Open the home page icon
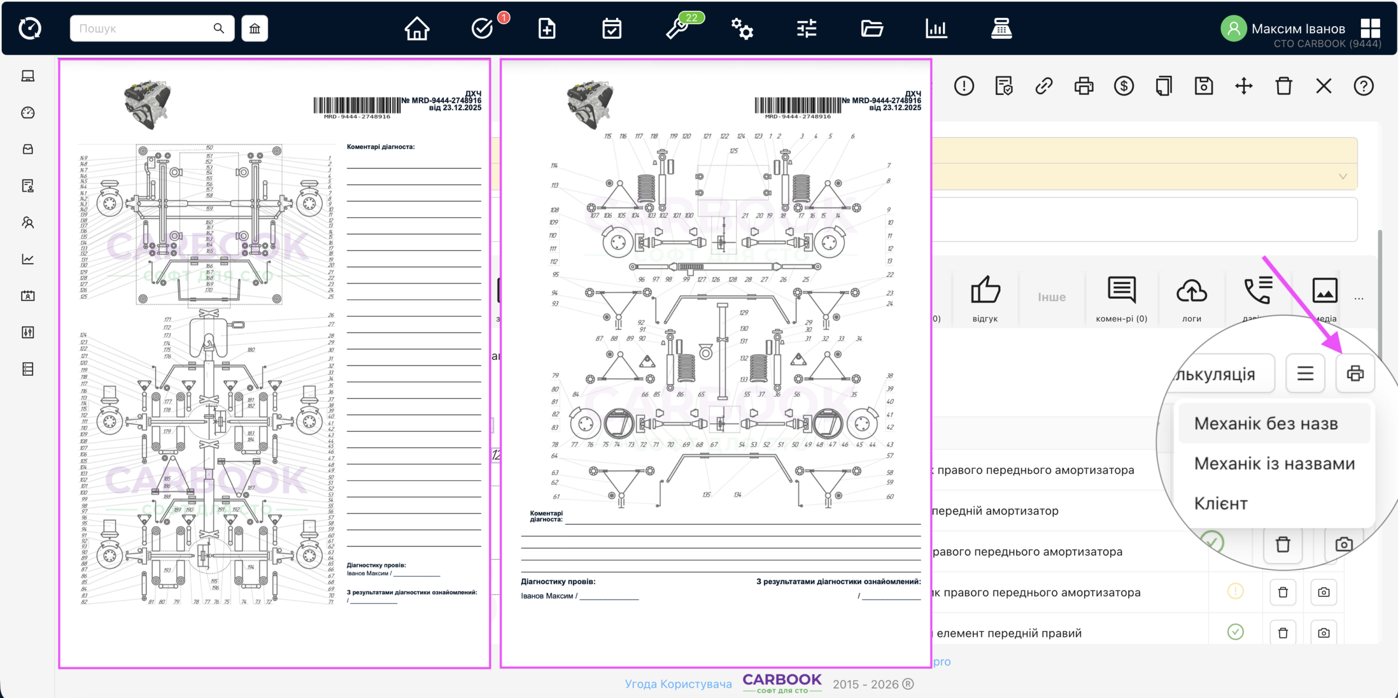 [x=417, y=28]
